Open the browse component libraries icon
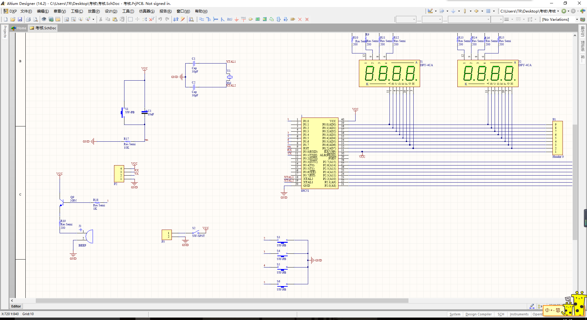 tap(191, 19)
